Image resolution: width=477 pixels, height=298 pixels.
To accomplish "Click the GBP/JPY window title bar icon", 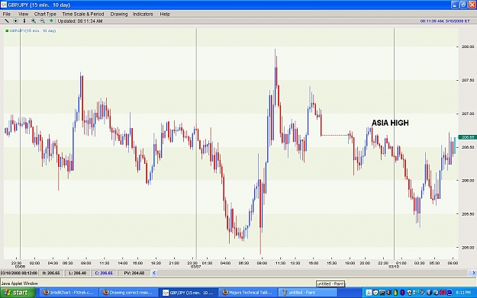I will click(x=4, y=5).
